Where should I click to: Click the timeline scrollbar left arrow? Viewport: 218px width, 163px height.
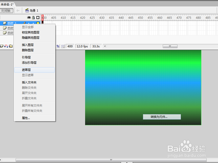(x=105, y=46)
